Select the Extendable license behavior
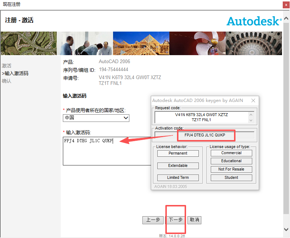 [178, 166]
